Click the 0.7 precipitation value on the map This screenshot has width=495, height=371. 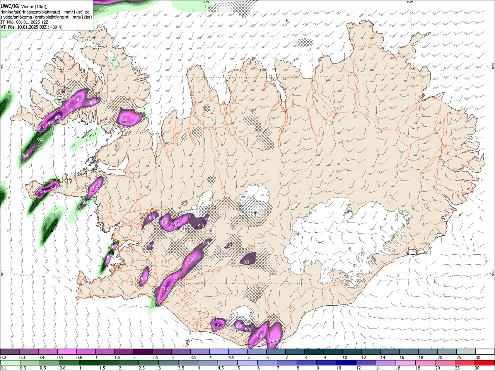[239, 327]
